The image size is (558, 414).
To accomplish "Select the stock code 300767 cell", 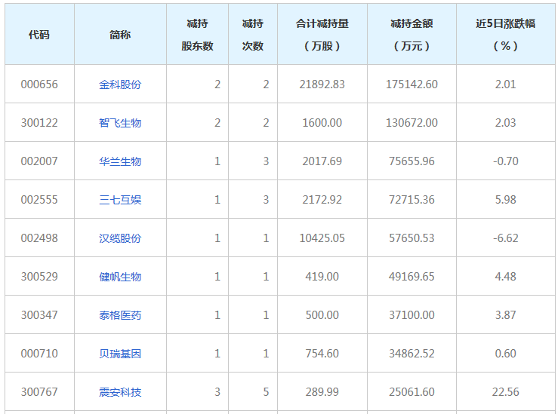I will pyautogui.click(x=39, y=392).
